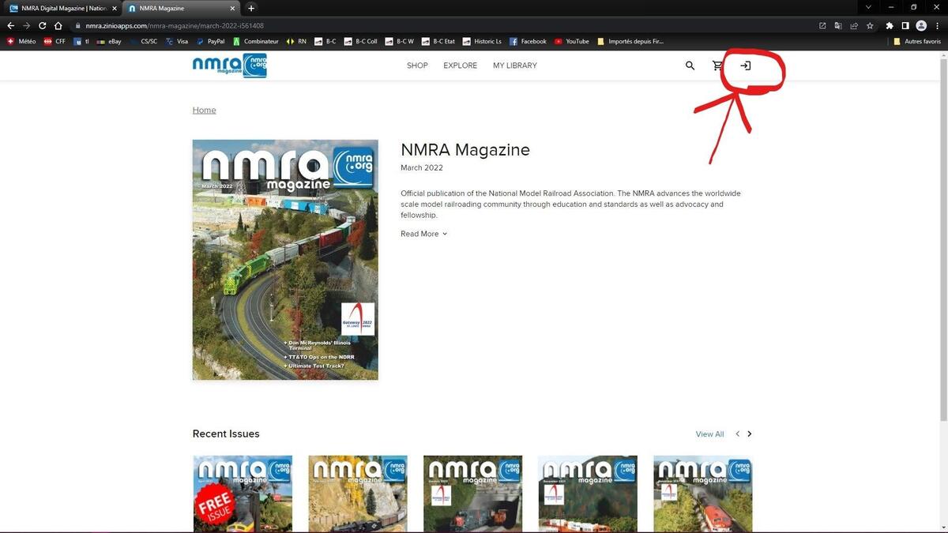Open the Historic Ls bookmark
This screenshot has width=948, height=533.
tap(482, 41)
